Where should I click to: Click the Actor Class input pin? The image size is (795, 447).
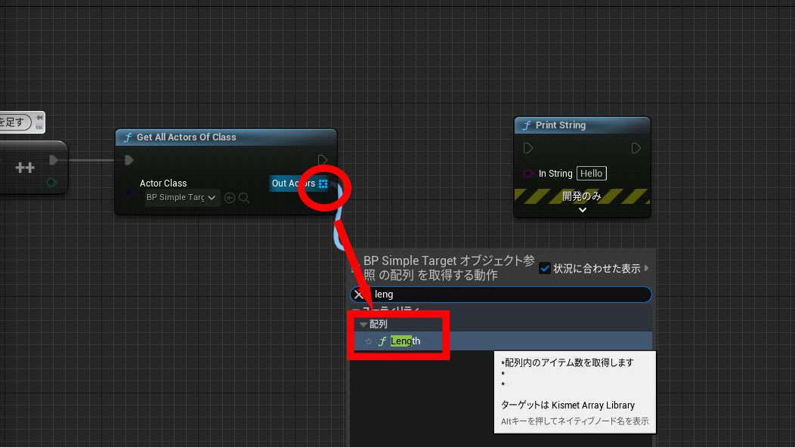coord(130,193)
